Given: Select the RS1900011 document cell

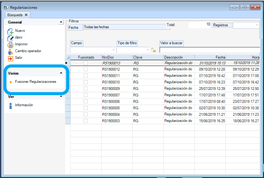Looking at the screenshot, I should pyautogui.click(x=117, y=76).
